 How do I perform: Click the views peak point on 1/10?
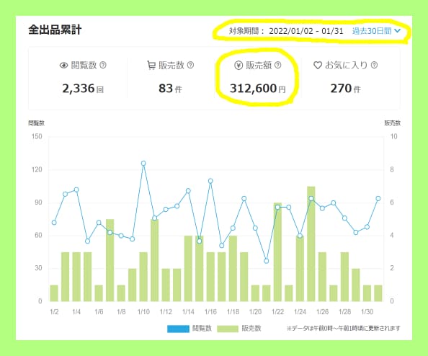click(143, 164)
